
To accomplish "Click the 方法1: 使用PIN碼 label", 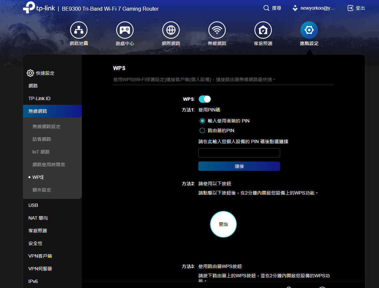I will [x=201, y=110].
